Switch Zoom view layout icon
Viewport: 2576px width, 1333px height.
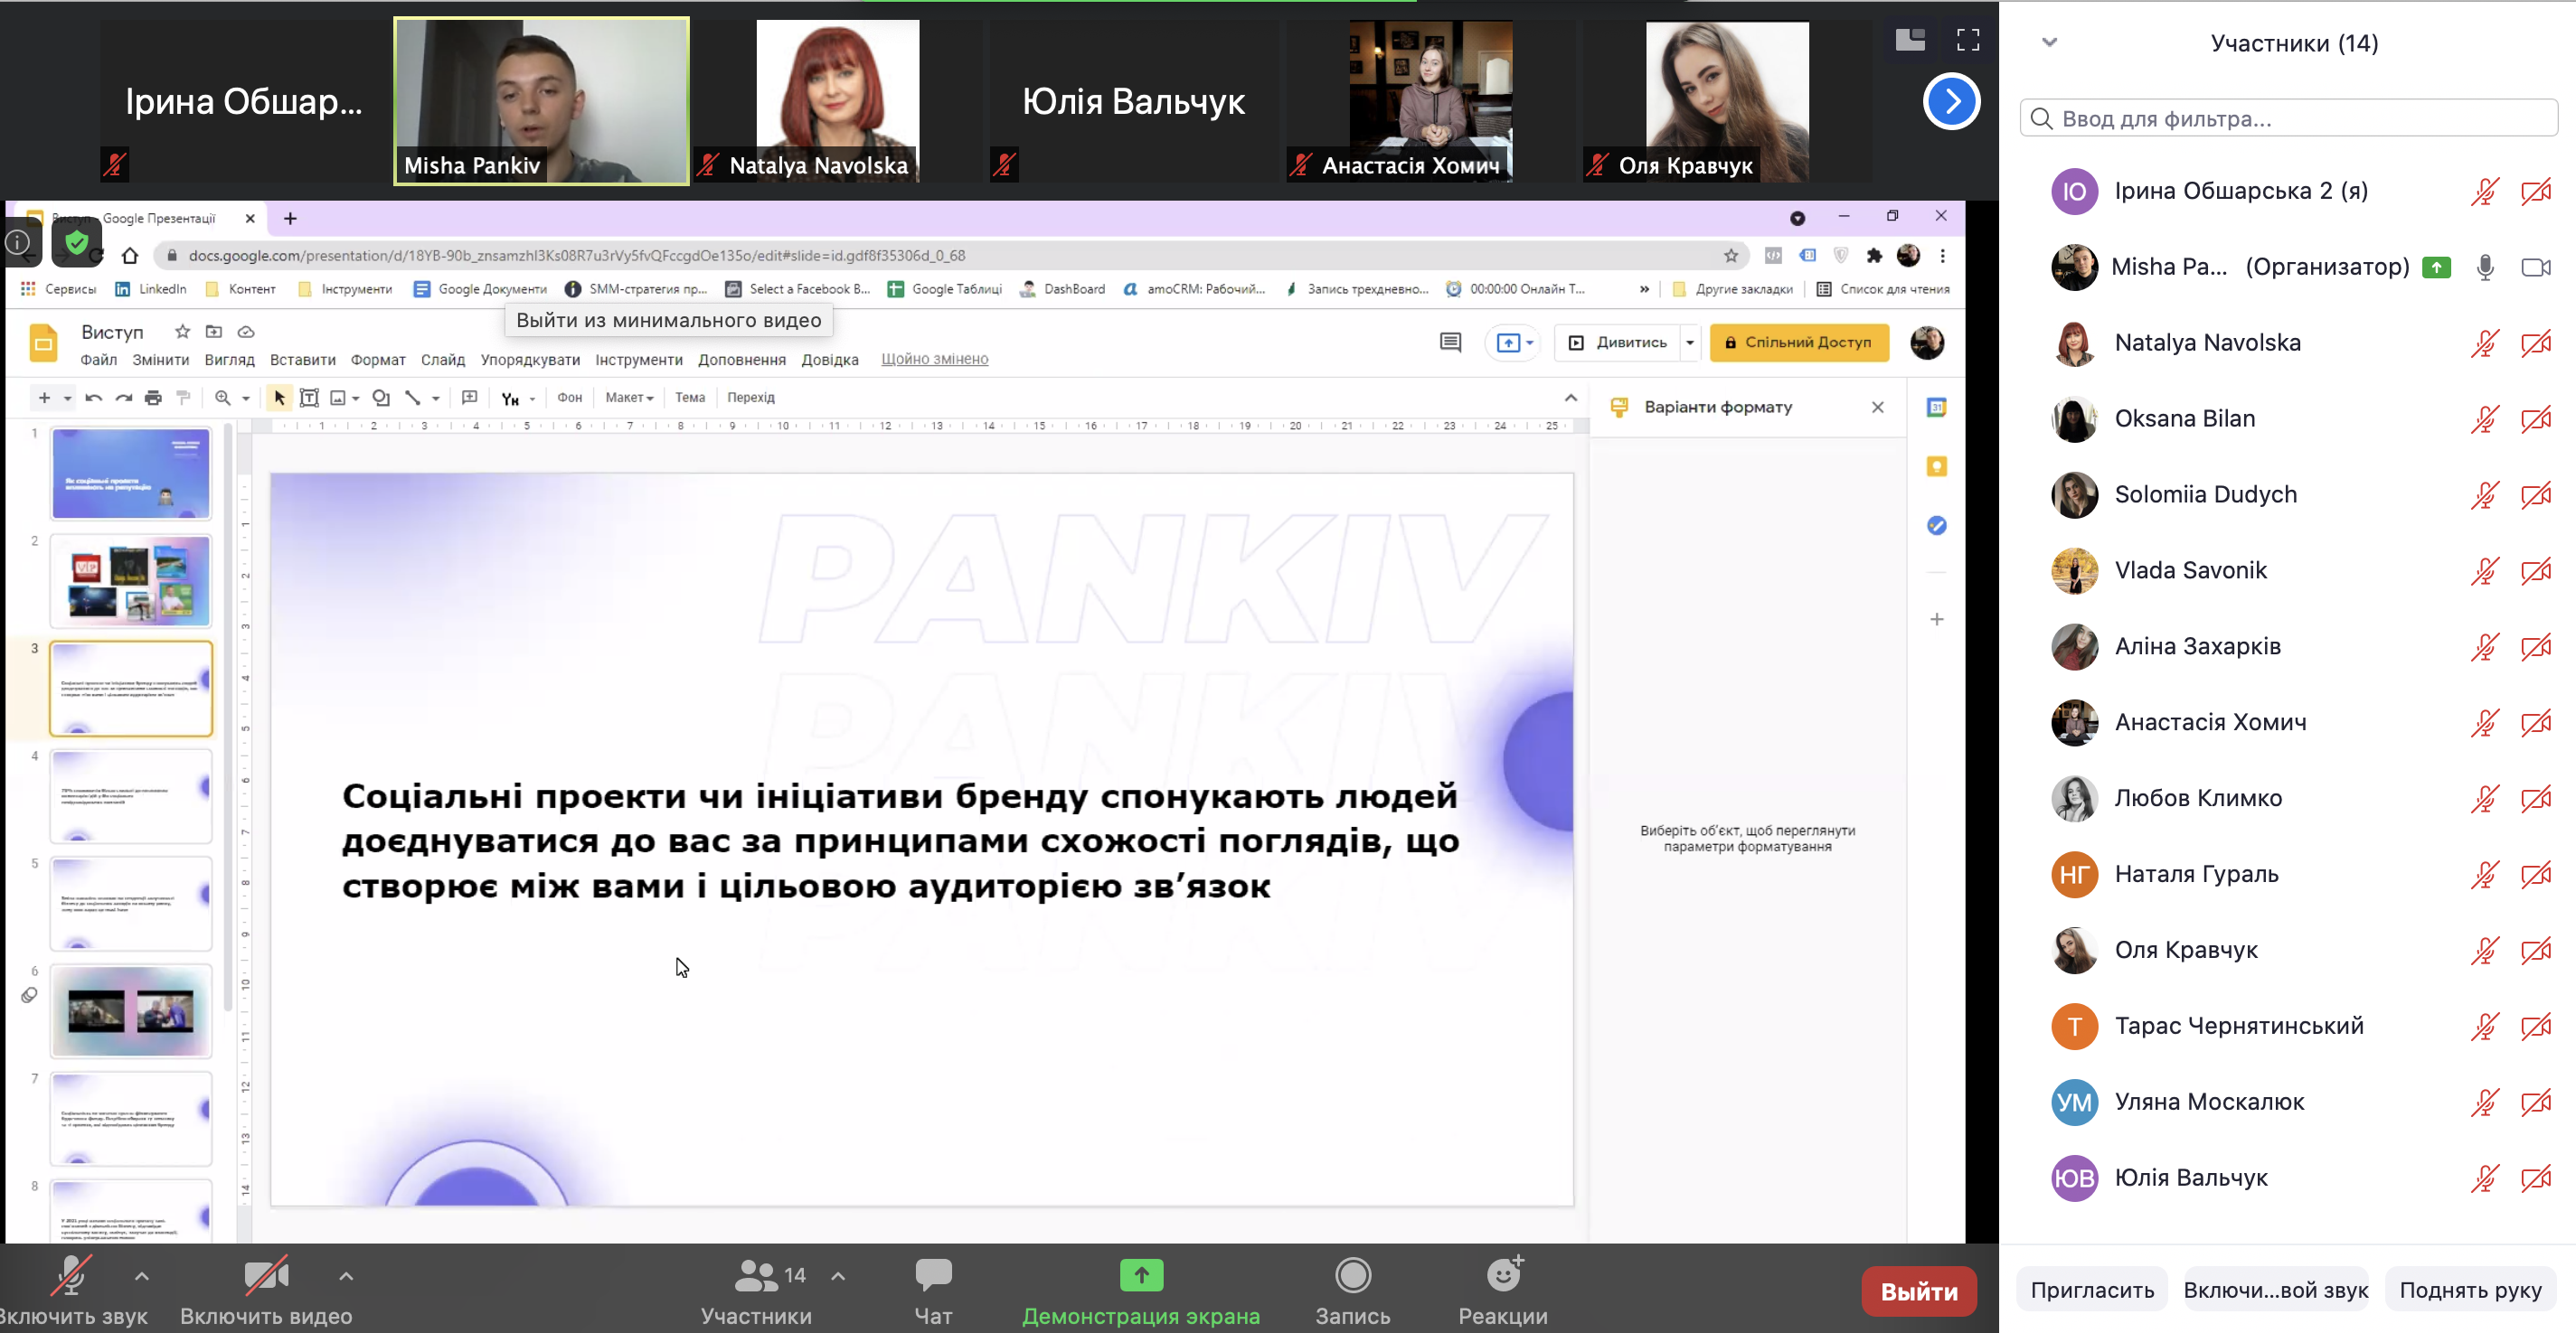pyautogui.click(x=1910, y=40)
